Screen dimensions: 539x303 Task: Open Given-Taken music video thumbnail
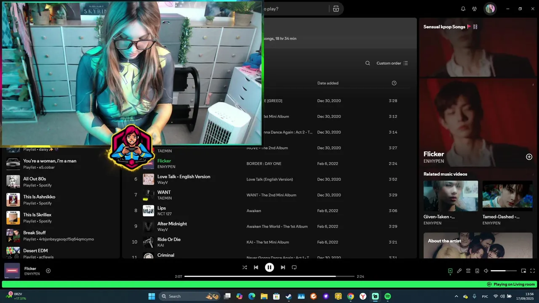point(451,196)
